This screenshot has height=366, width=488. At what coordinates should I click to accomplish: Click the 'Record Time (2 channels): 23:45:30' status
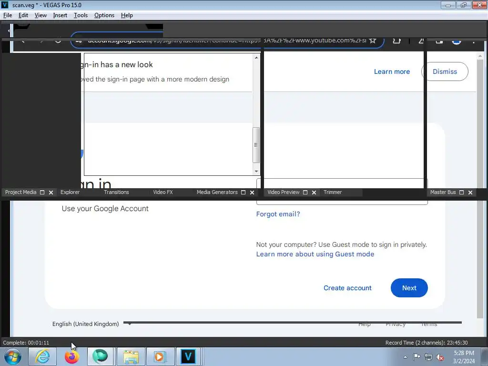coord(427,343)
